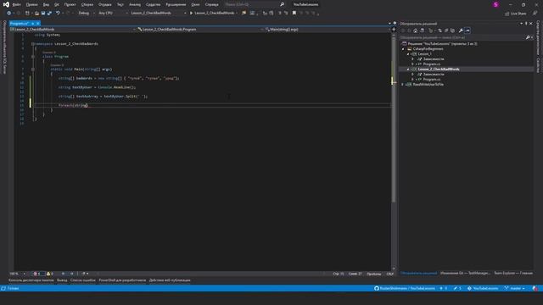Click Solution Explorer search magnifier icon
Viewport: 543px width, 305px height.
(x=528, y=37)
